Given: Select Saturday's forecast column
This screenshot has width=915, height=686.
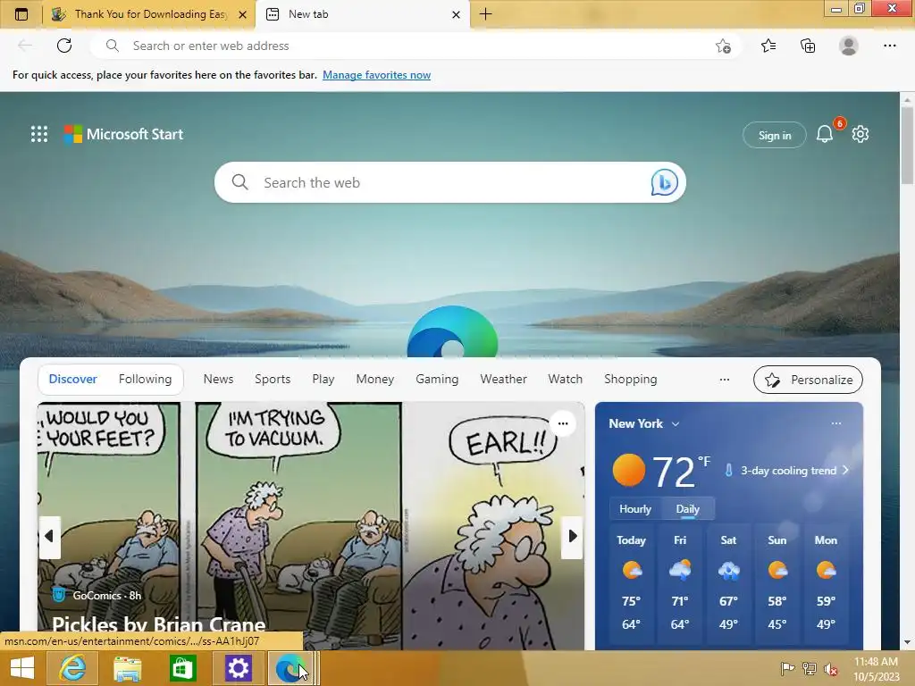Looking at the screenshot, I should 728,583.
